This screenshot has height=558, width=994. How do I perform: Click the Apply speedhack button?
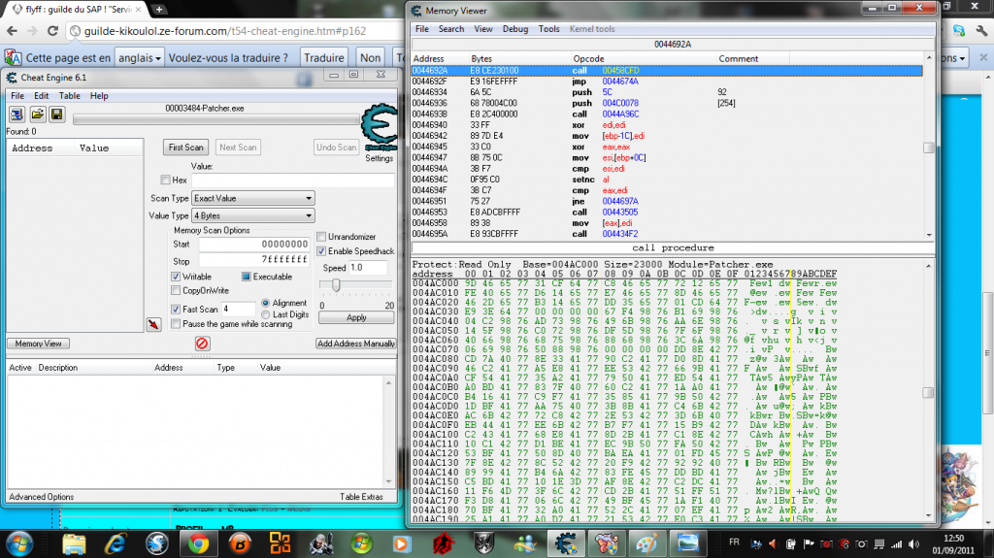[356, 317]
